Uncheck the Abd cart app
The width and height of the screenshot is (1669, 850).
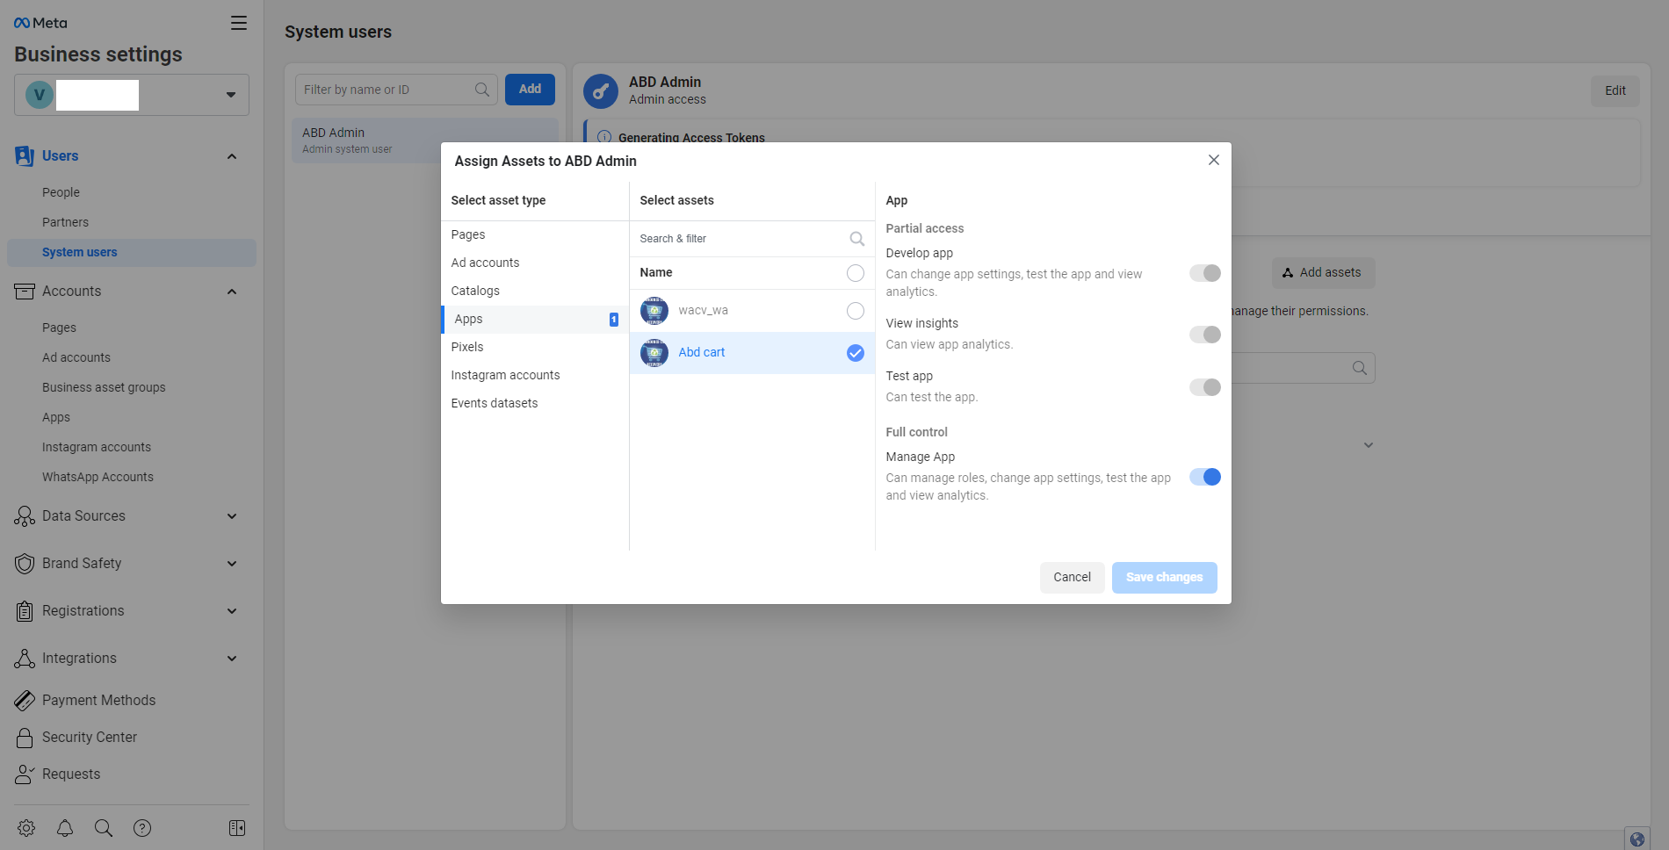pos(855,353)
